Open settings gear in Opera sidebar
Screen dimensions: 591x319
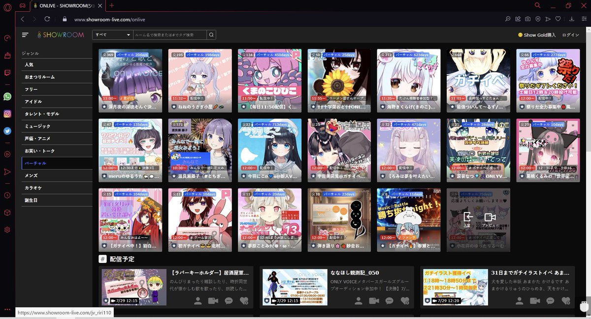[x=7, y=230]
